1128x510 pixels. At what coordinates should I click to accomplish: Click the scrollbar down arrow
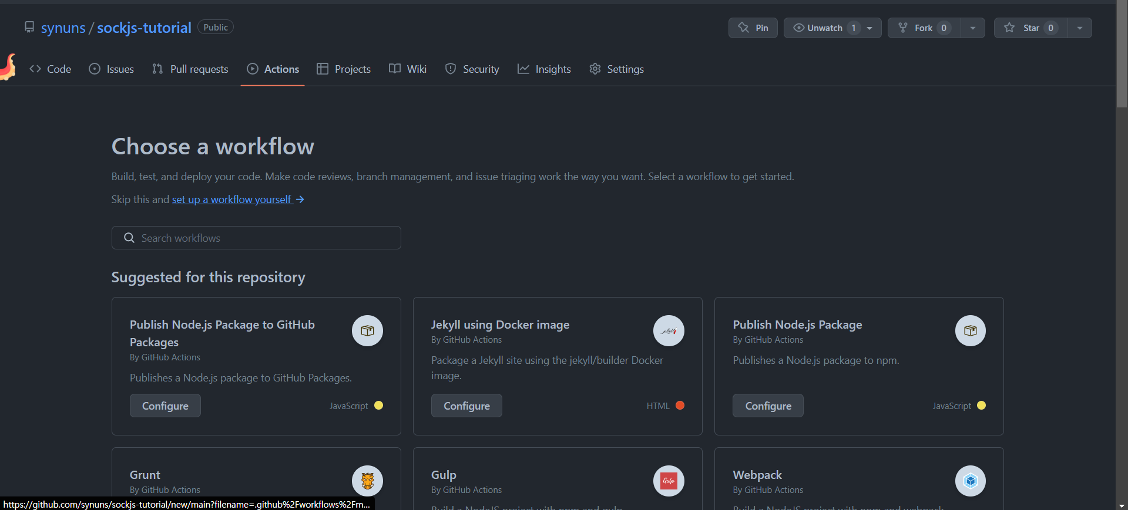pyautogui.click(x=1122, y=505)
